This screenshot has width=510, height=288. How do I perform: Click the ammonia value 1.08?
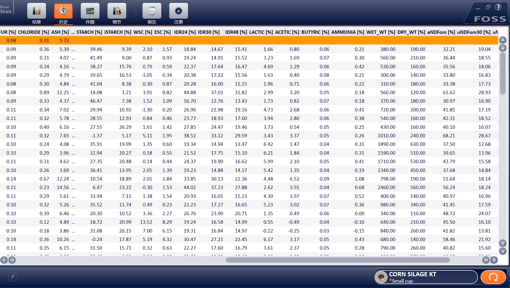(359, 179)
